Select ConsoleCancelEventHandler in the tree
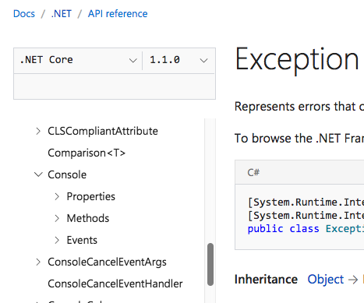 [x=115, y=284]
